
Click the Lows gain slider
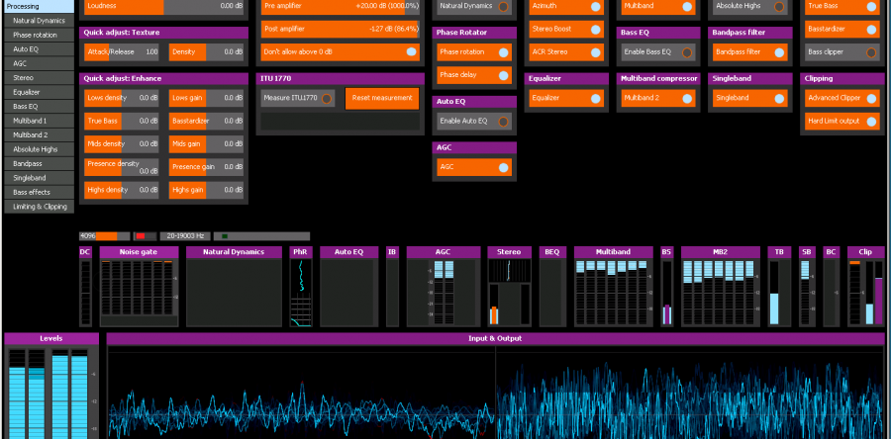click(206, 98)
